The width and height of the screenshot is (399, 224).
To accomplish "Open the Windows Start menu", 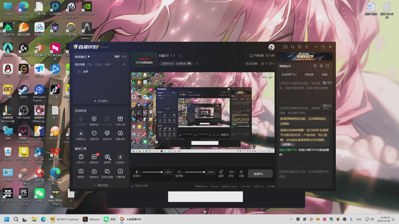I will click(7, 219).
